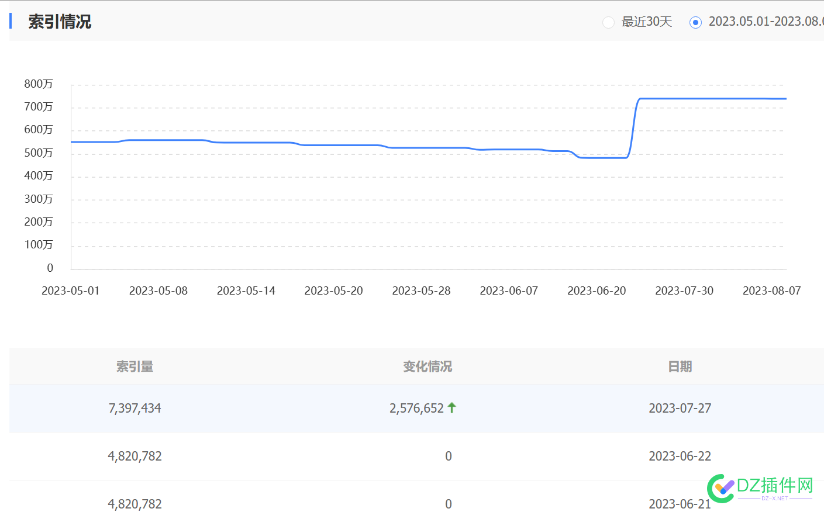Click the 变化情况 column header
824x512 pixels.
(427, 366)
